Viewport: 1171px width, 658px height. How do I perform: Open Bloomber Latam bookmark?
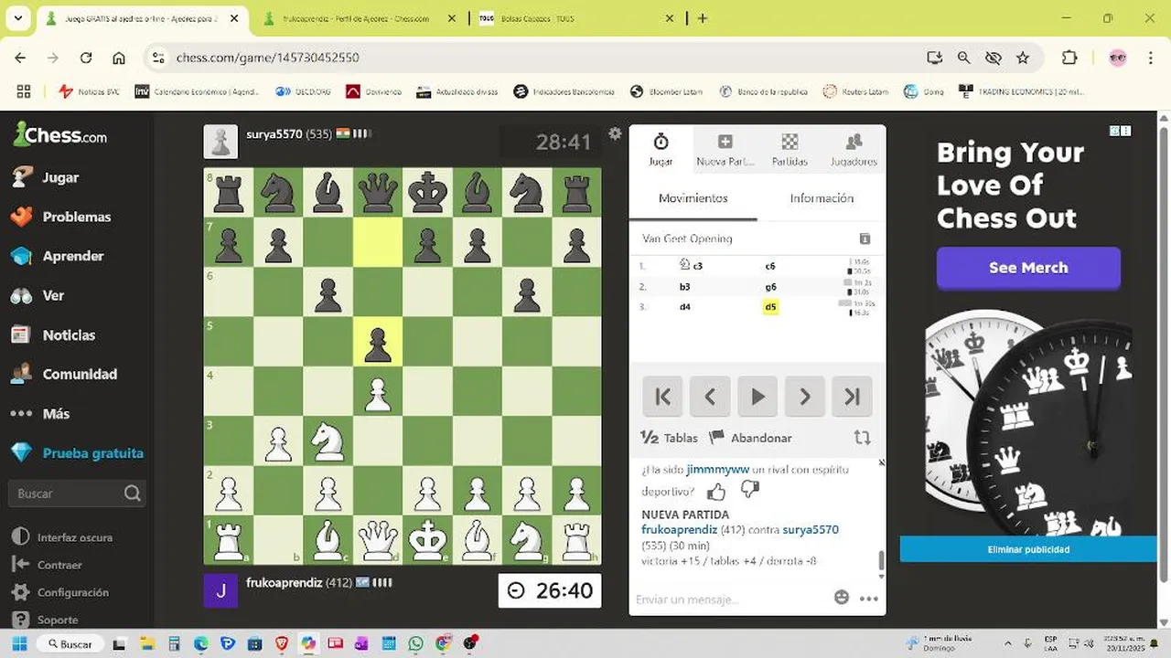(x=669, y=91)
